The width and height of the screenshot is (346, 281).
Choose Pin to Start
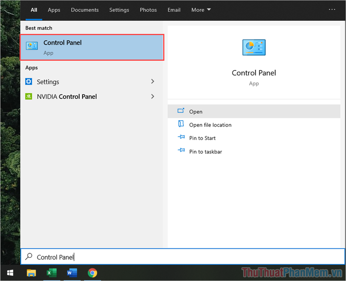[x=254, y=138]
